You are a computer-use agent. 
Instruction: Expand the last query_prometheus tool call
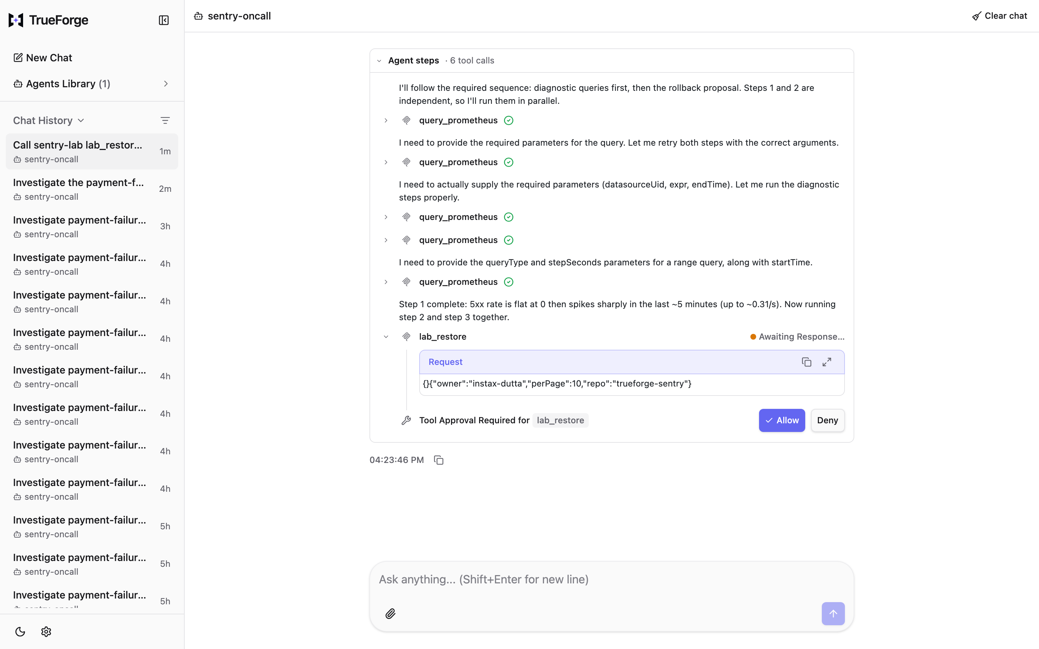point(386,282)
